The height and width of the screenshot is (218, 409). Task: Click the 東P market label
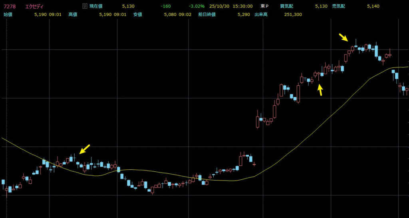pos(264,6)
